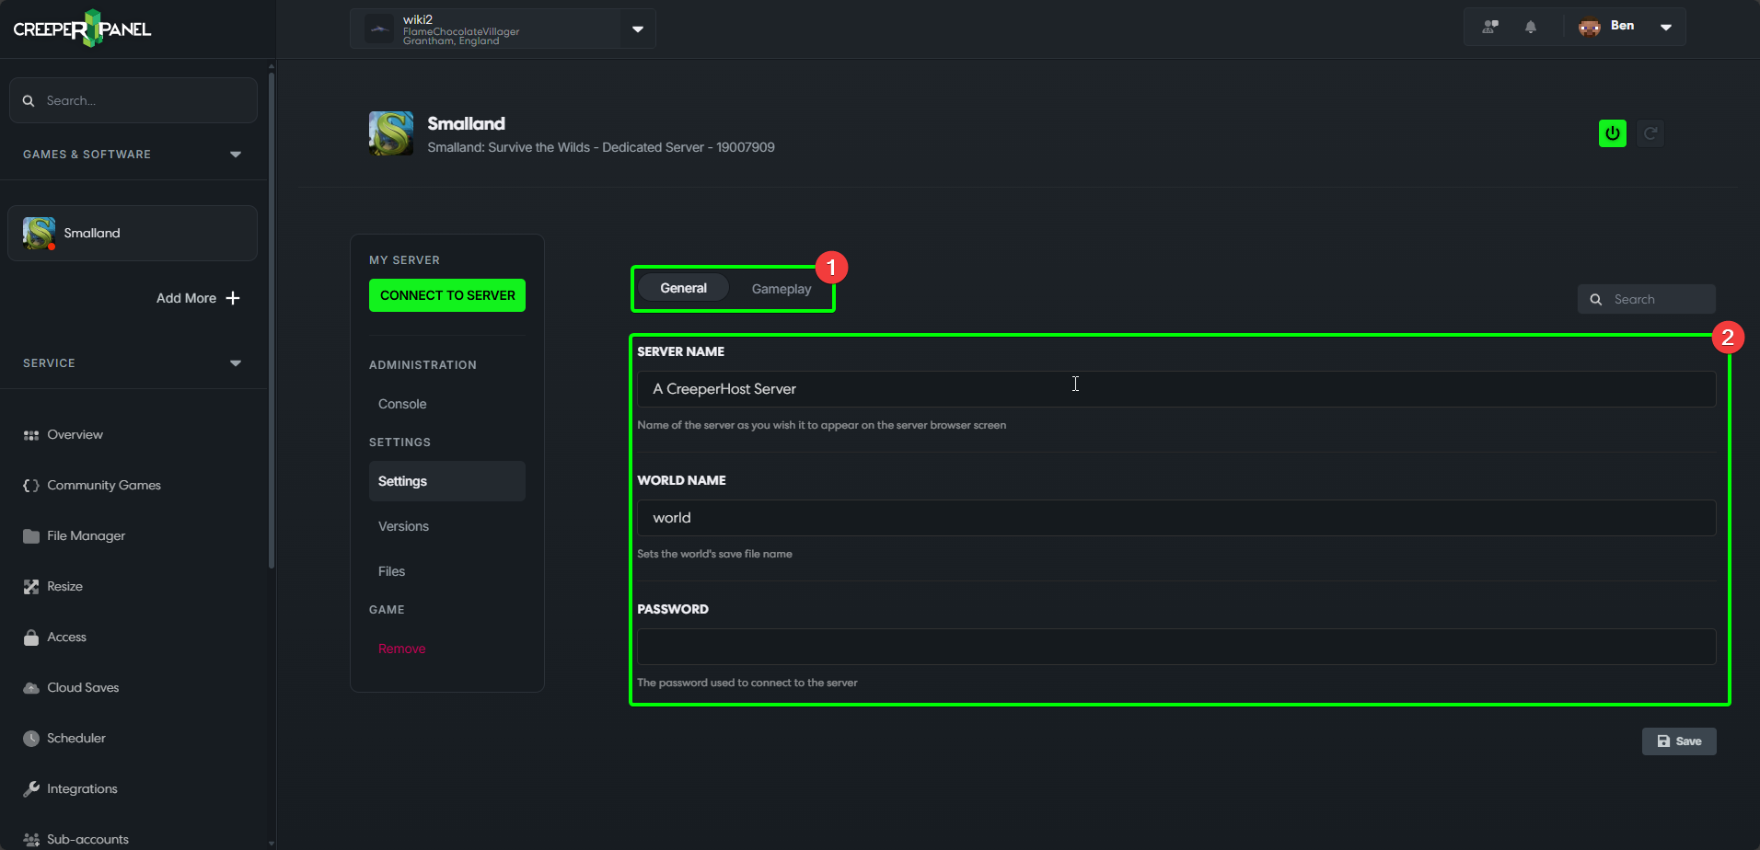Open the Versions page
Screen dimensions: 1760x850
coord(403,526)
